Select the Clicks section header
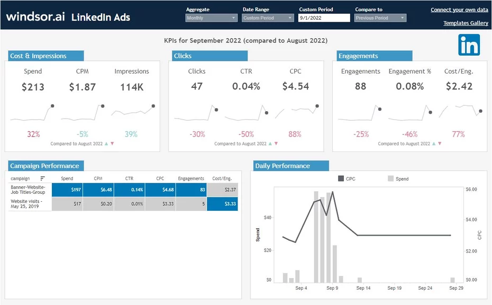 pyautogui.click(x=209, y=56)
